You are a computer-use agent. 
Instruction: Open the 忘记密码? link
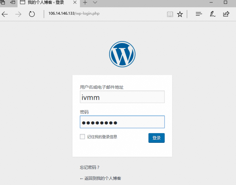click(x=89, y=167)
